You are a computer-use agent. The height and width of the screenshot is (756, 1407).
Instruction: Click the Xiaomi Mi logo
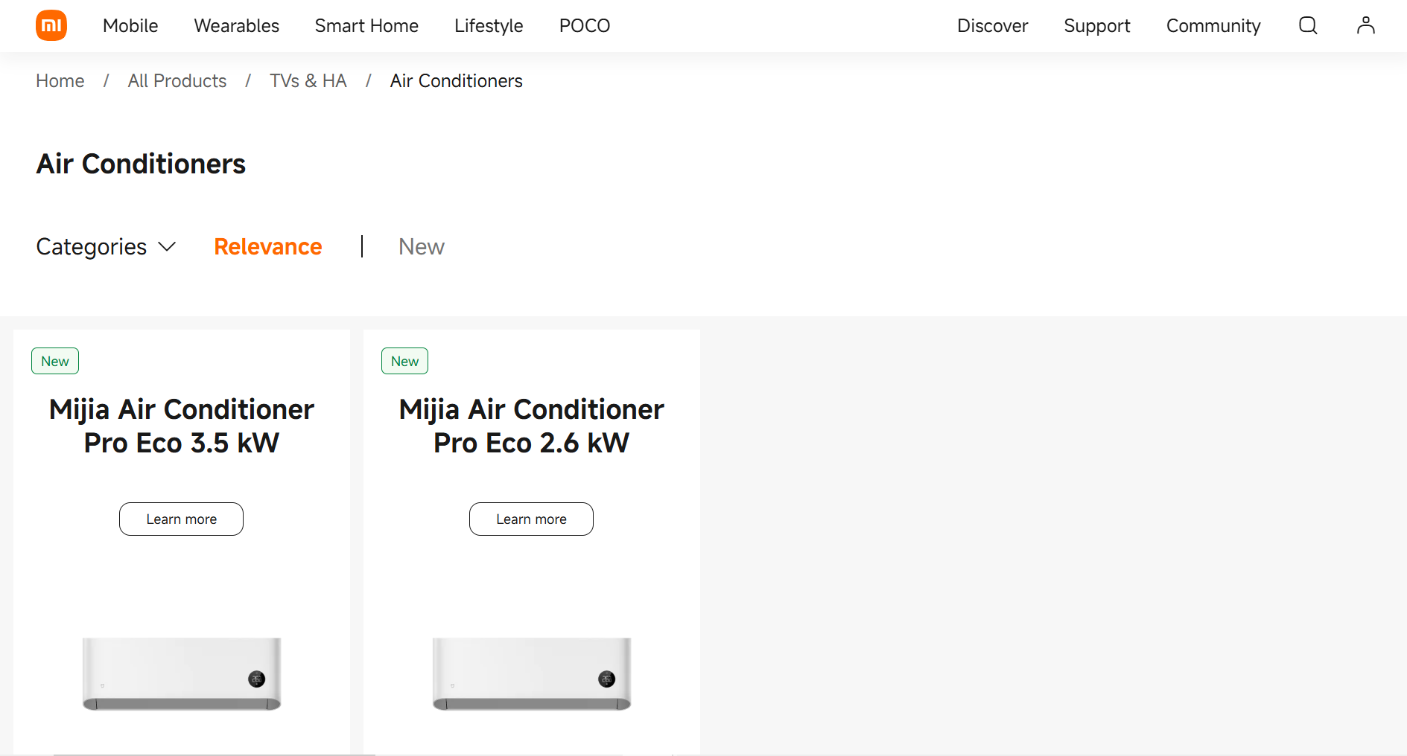[x=51, y=25]
